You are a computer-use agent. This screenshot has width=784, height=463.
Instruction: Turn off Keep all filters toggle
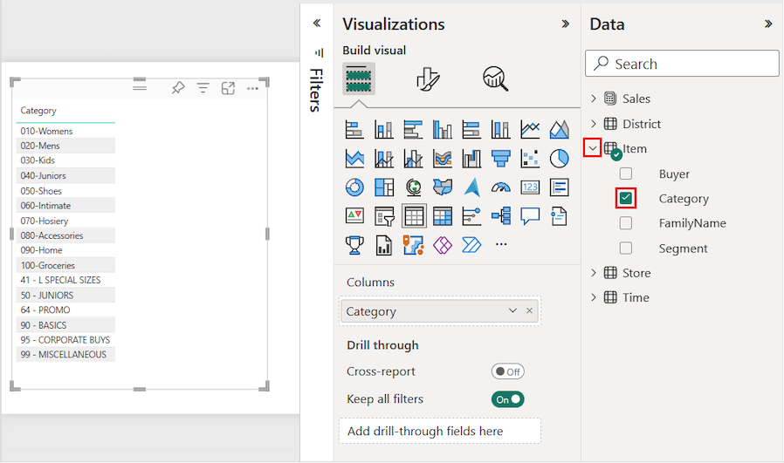pos(507,399)
